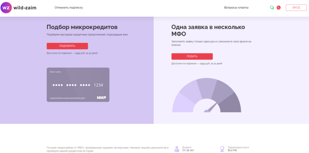This screenshot has height=153, width=309.
Task: Click card number ending 1234
Action: point(78,85)
